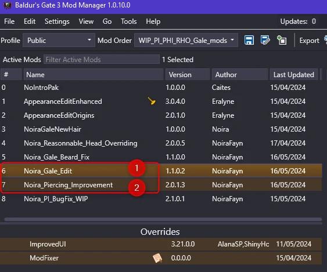Open the Help menu
This screenshot has width=327, height=272.
click(153, 21)
